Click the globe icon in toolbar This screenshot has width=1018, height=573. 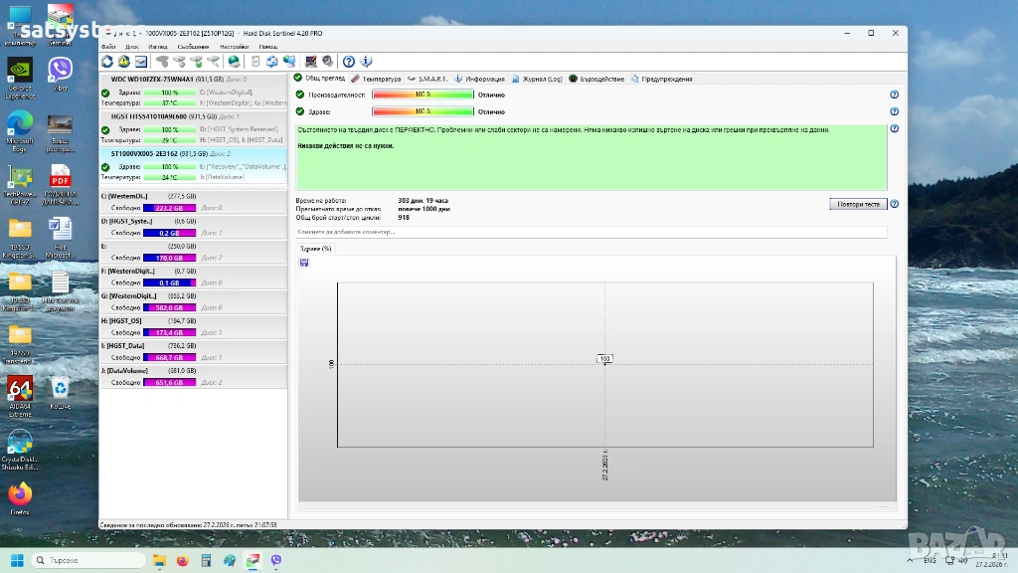point(234,62)
